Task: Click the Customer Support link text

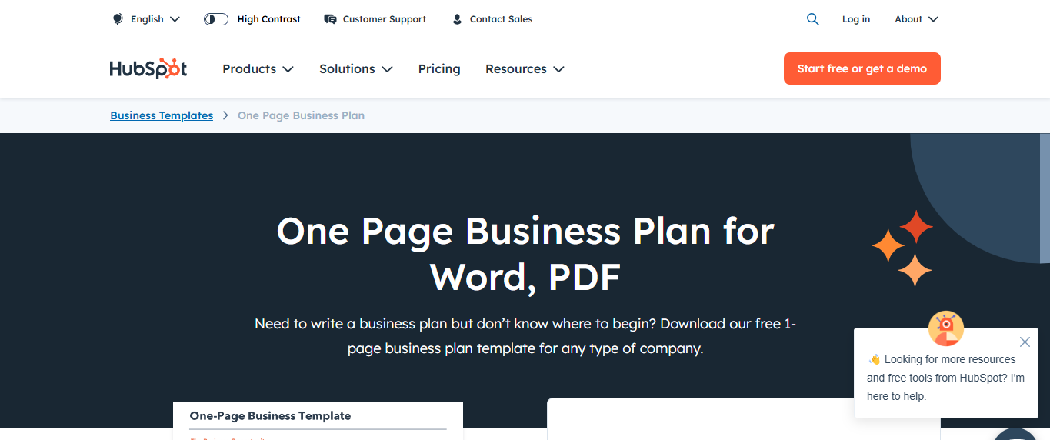Action: click(385, 19)
